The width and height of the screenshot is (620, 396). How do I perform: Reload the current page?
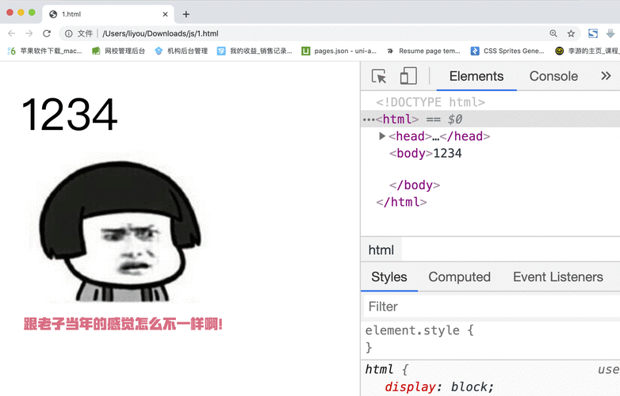[47, 33]
